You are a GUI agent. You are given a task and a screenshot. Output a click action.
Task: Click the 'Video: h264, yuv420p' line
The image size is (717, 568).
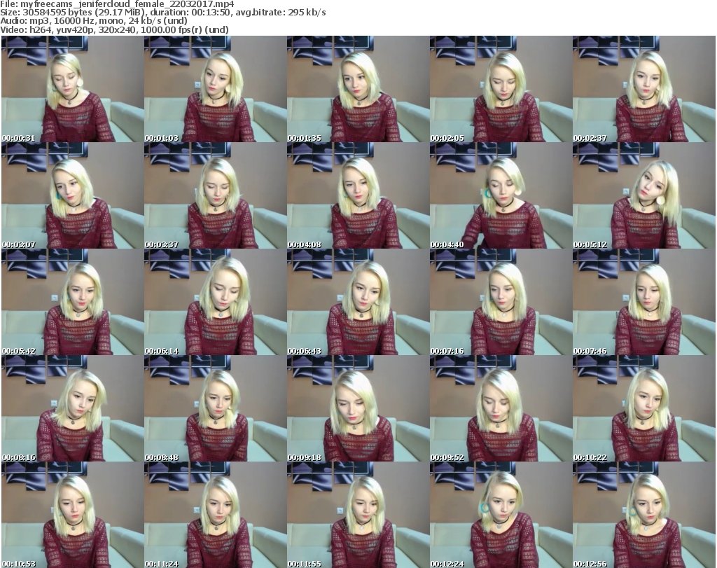click(114, 29)
